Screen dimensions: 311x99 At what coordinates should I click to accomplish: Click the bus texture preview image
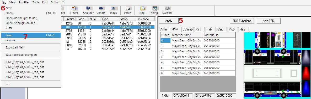277,65
